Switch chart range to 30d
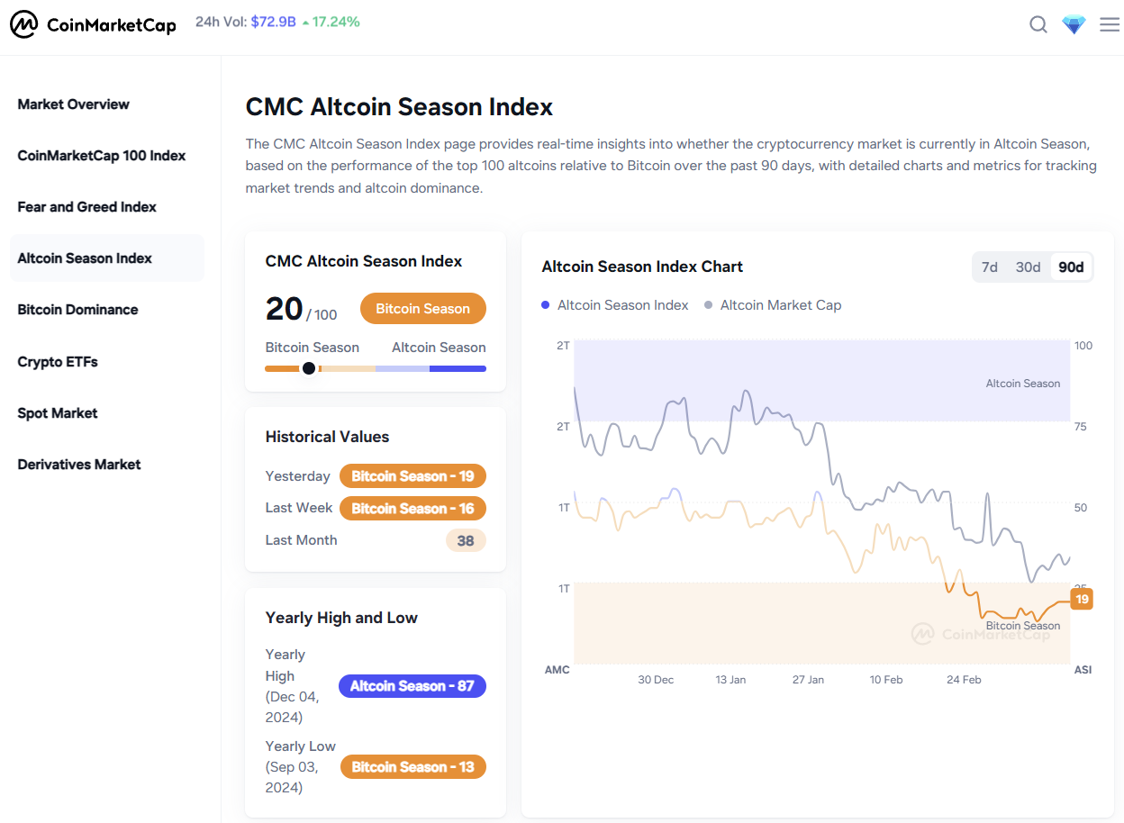Screen dimensions: 1124x823 pyautogui.click(x=1028, y=267)
